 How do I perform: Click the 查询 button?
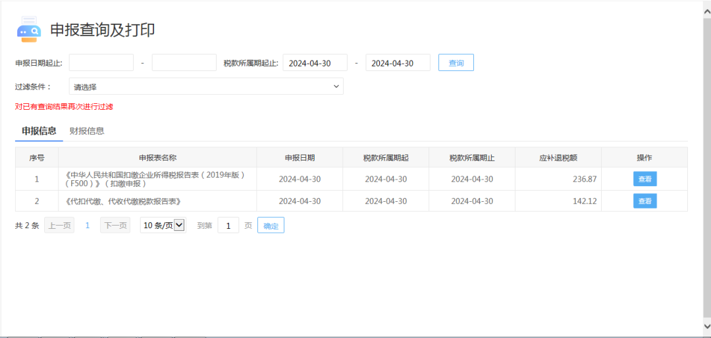tap(456, 63)
